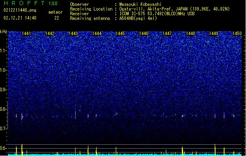This screenshot has width=246, height=156.
Task: Click the 'meteor' label
Action: tap(56, 12)
